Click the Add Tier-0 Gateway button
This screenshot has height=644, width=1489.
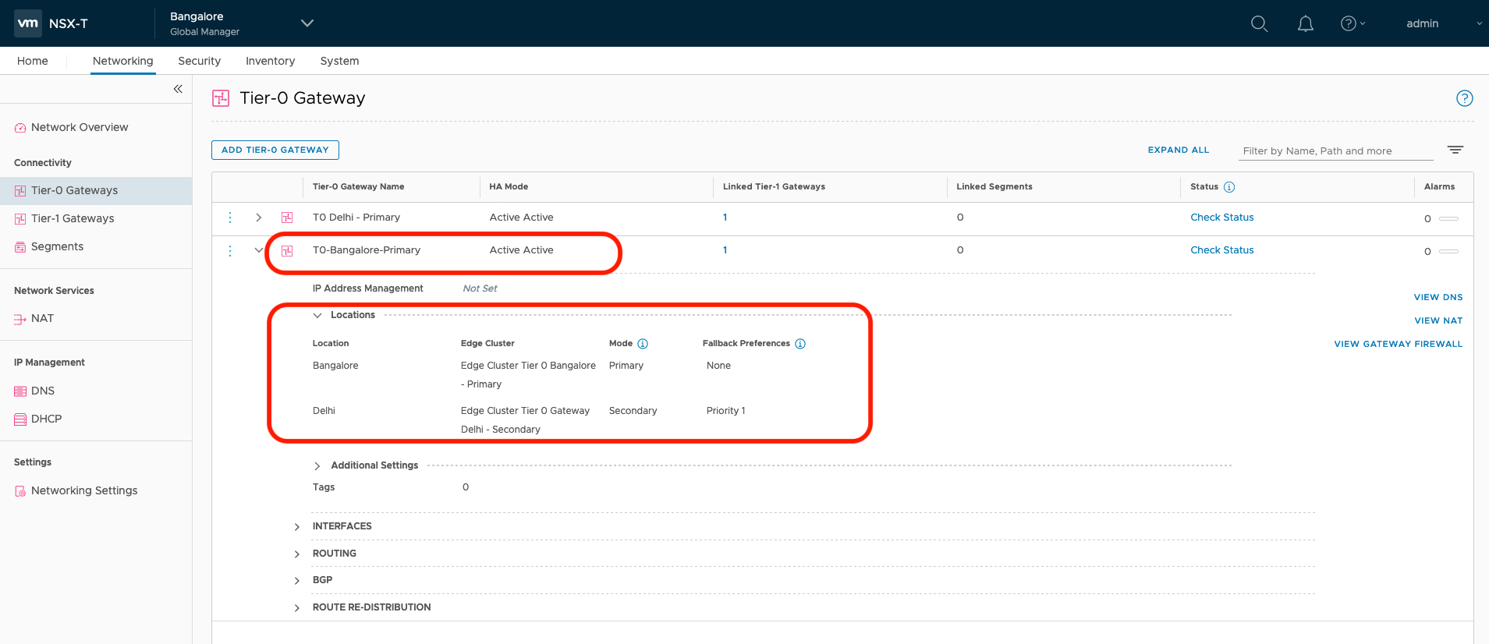pyautogui.click(x=275, y=150)
